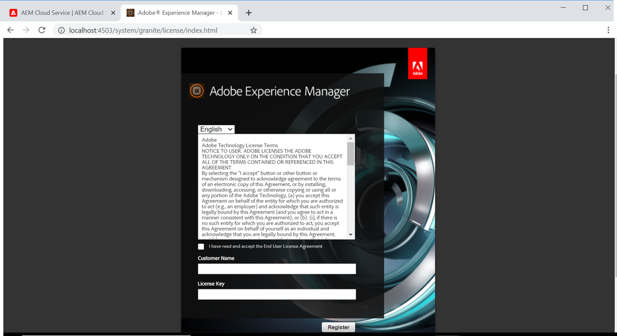Screen dimensions: 617x336
Task: Close the Adobe Experience Manager tab
Action: 230,13
